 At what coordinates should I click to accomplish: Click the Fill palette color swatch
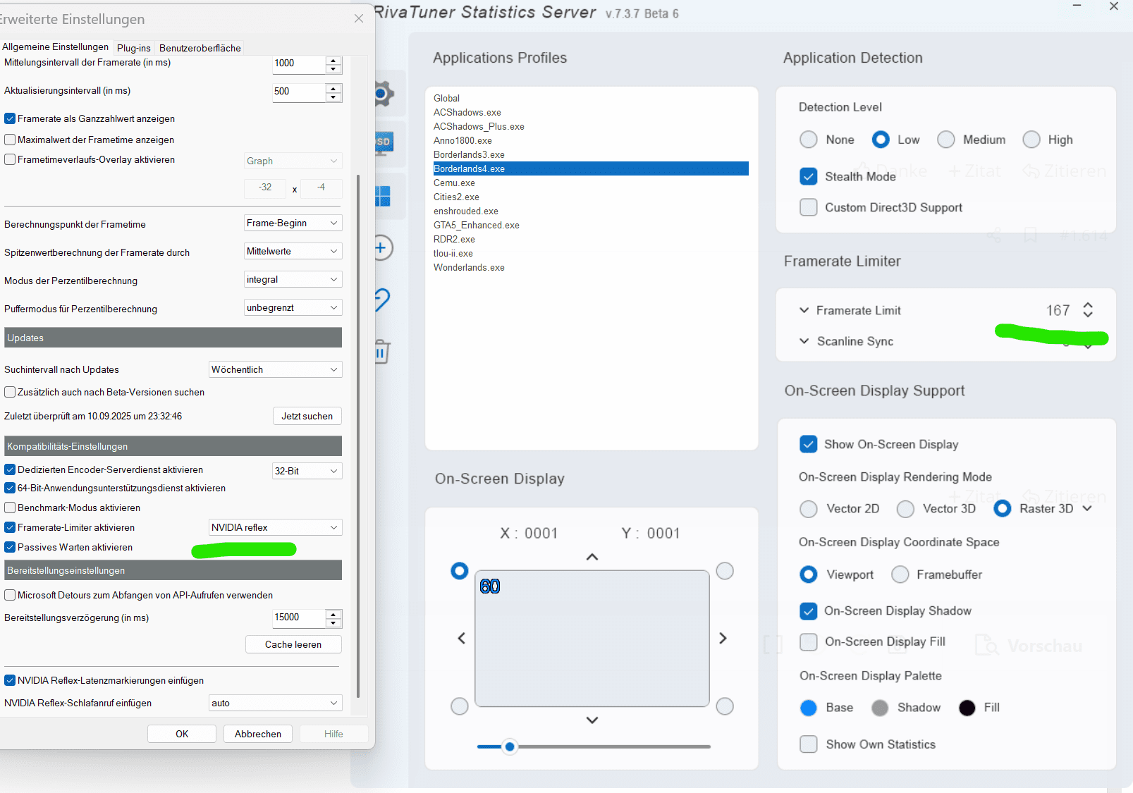point(967,708)
